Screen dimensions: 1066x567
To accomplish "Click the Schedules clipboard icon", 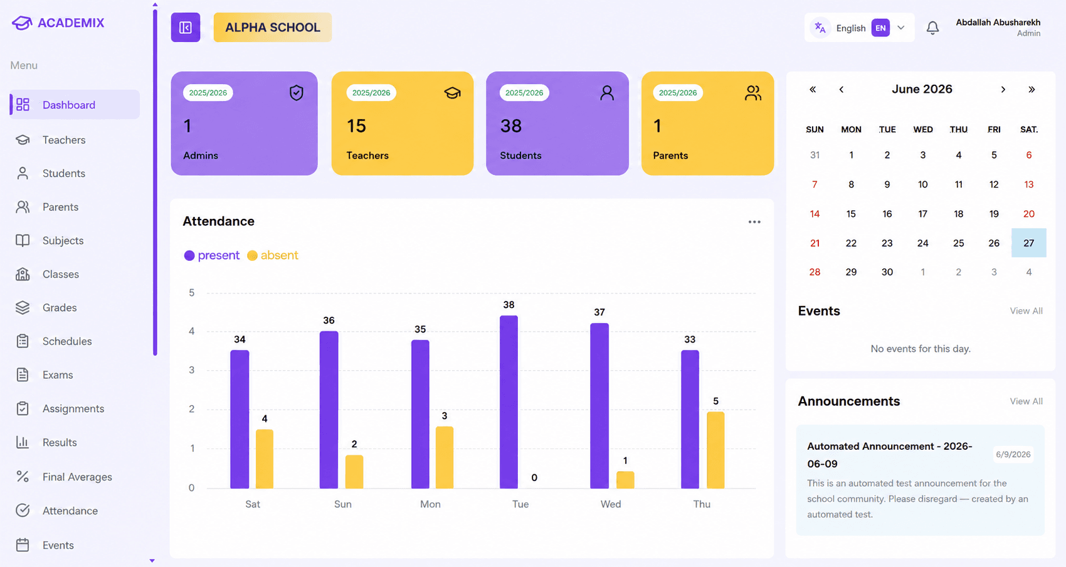I will pyautogui.click(x=23, y=341).
